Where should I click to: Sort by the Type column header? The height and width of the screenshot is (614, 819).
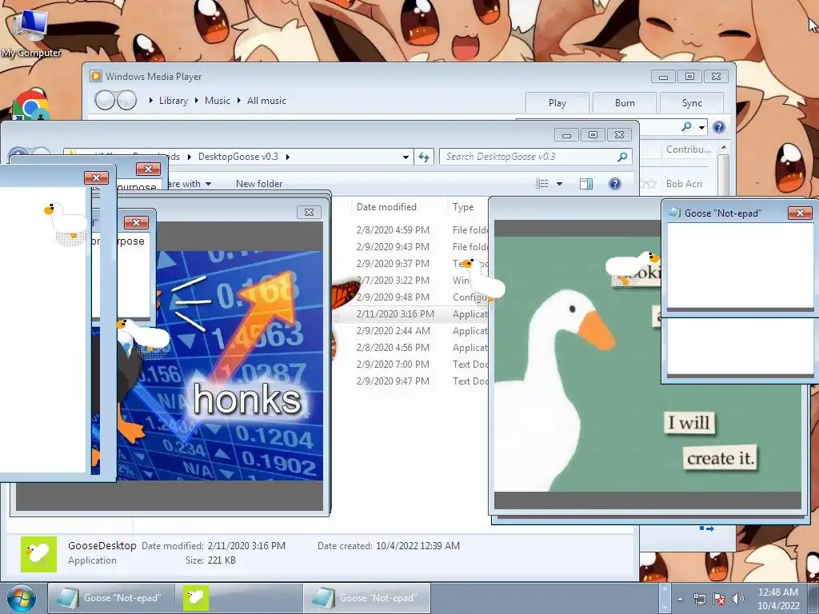463,207
